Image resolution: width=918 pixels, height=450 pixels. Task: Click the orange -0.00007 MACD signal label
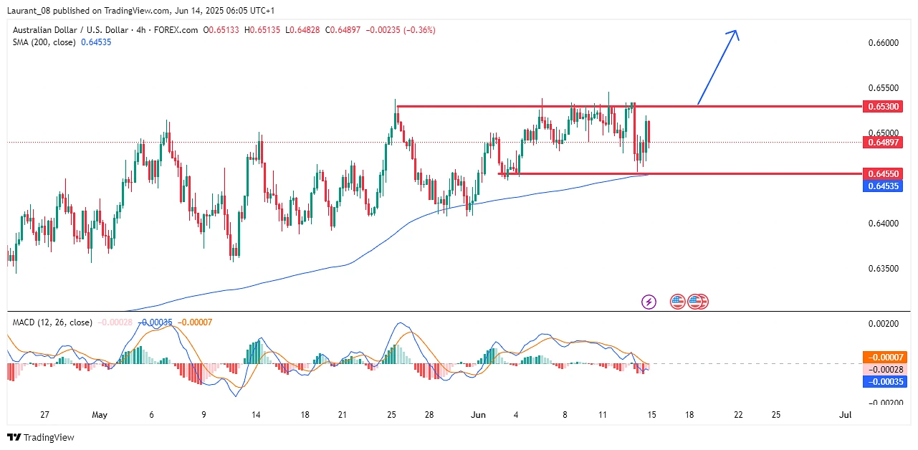pos(884,357)
